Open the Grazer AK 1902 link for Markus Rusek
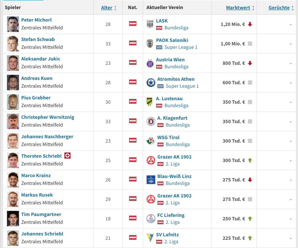This screenshot has width=298, height=248. pyautogui.click(x=174, y=195)
